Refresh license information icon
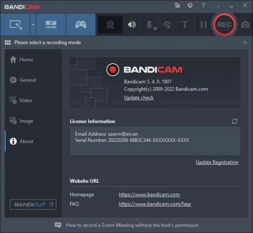This screenshot has height=233, width=253. click(x=235, y=121)
